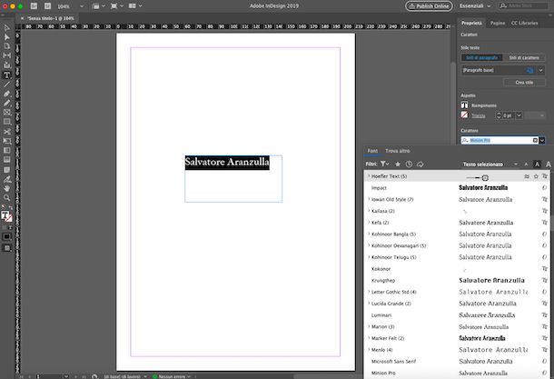
Task: Select the Page tool
Action: pyautogui.click(x=6, y=46)
